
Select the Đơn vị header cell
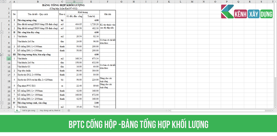tap(62, 14)
